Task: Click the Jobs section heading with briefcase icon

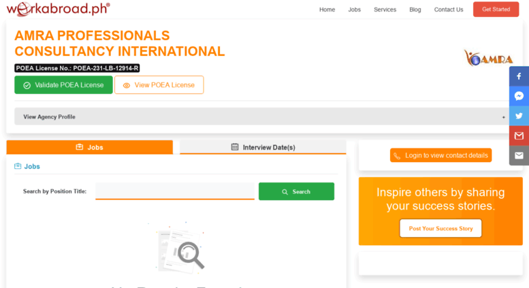Action: coord(27,166)
